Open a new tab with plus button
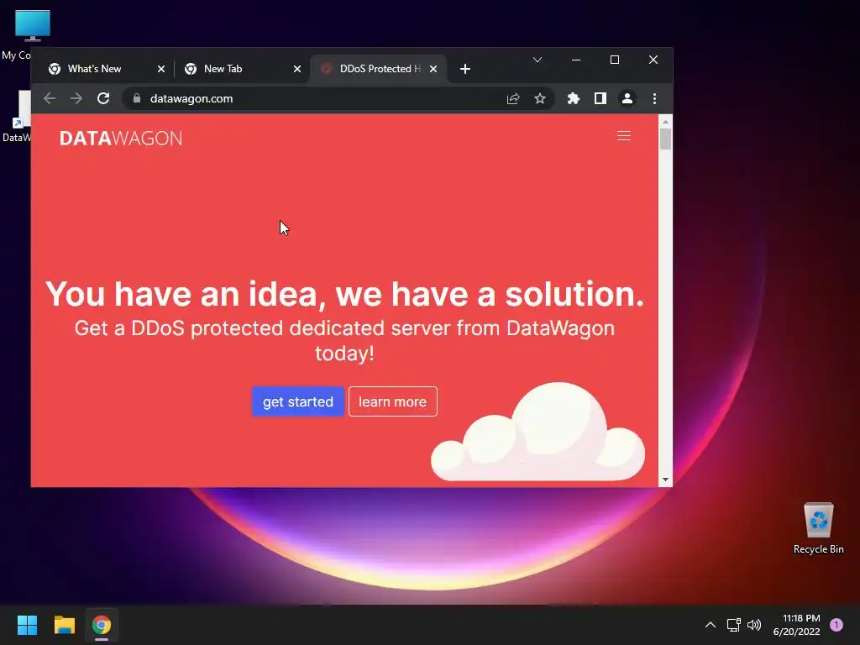This screenshot has height=645, width=860. point(465,69)
